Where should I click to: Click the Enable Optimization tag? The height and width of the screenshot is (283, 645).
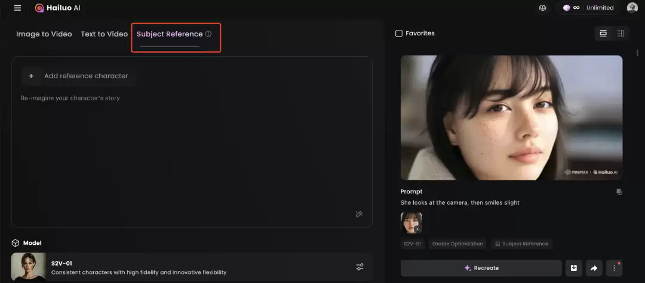point(457,244)
